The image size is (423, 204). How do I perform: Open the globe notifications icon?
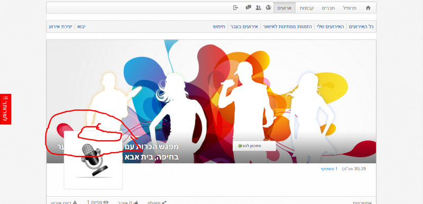[268, 7]
